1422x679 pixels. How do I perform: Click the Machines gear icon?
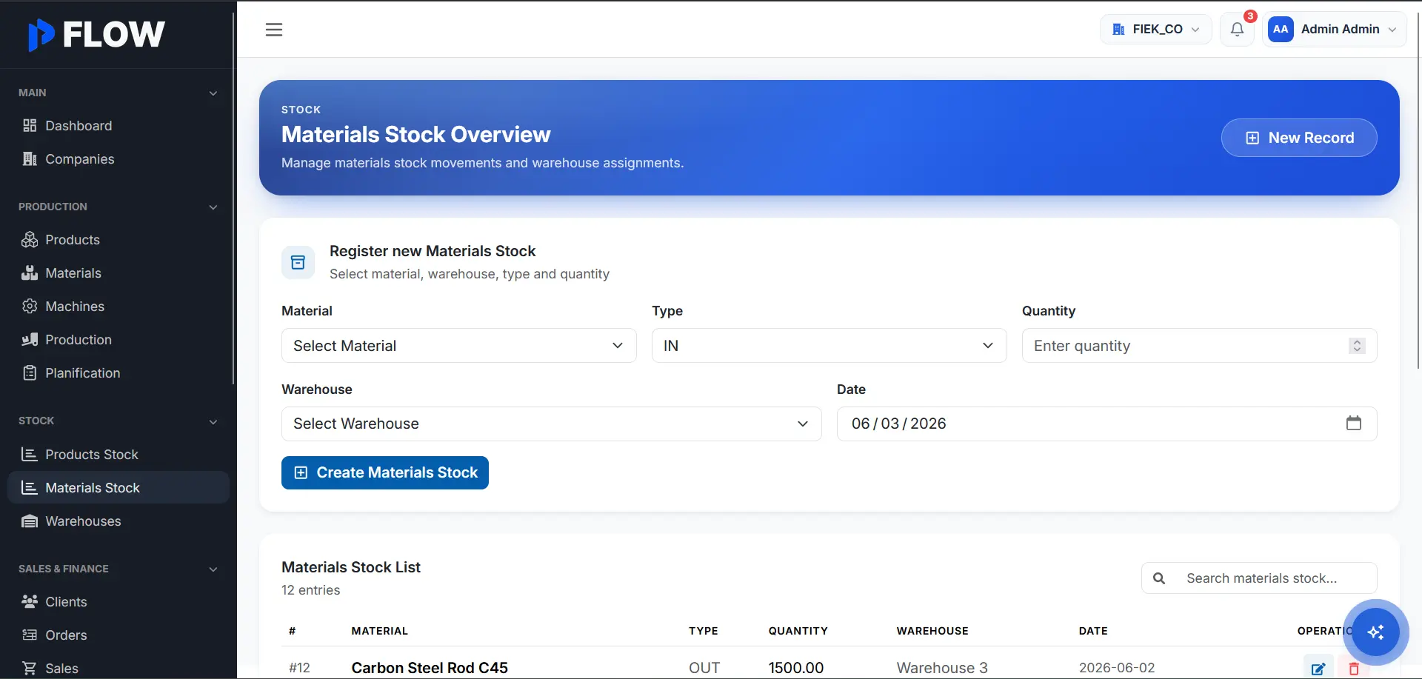(30, 307)
